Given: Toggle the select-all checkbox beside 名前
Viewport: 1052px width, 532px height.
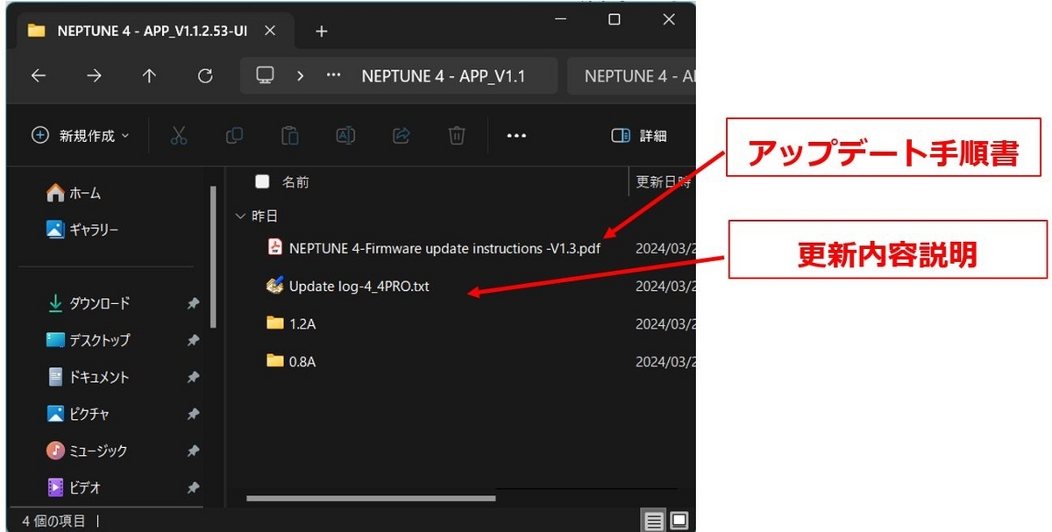Looking at the screenshot, I should click(262, 182).
